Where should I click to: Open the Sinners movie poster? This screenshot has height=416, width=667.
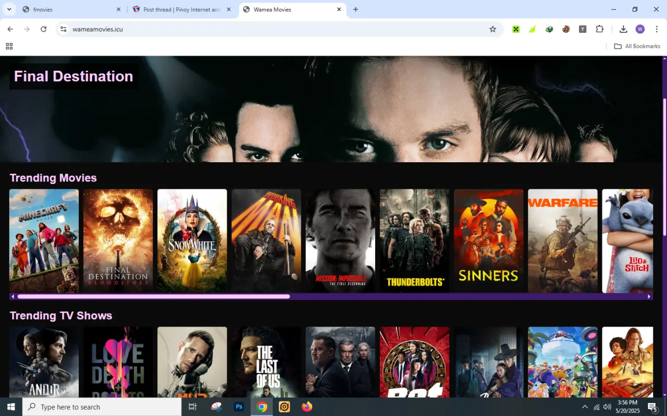click(489, 241)
